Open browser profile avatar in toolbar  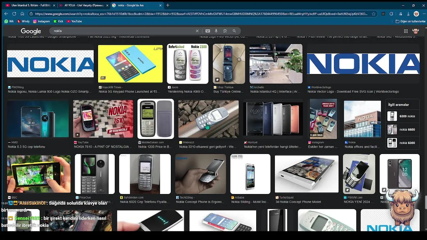click(x=416, y=14)
